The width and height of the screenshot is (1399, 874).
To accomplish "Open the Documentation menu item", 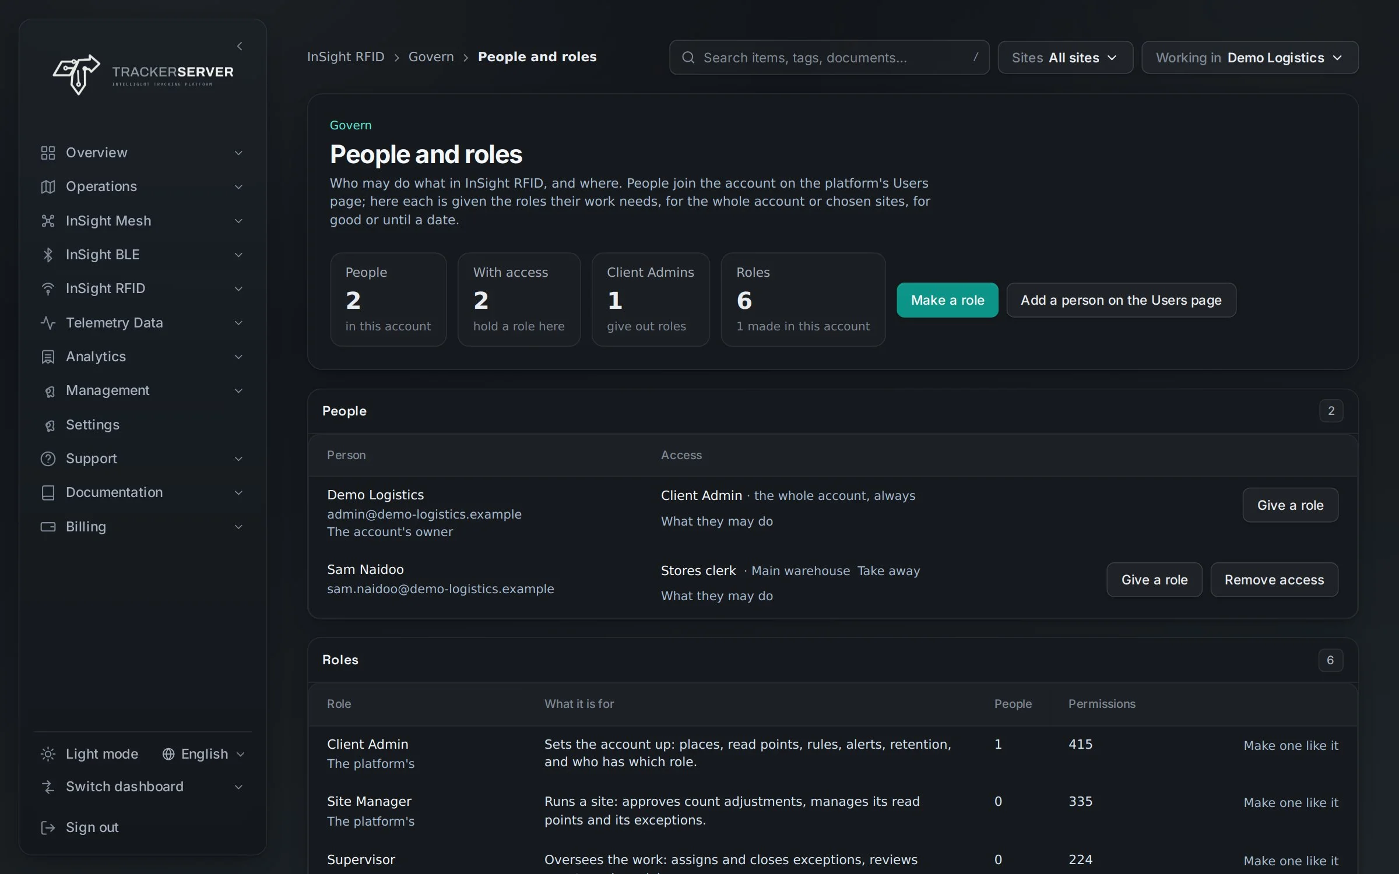I will coord(142,492).
